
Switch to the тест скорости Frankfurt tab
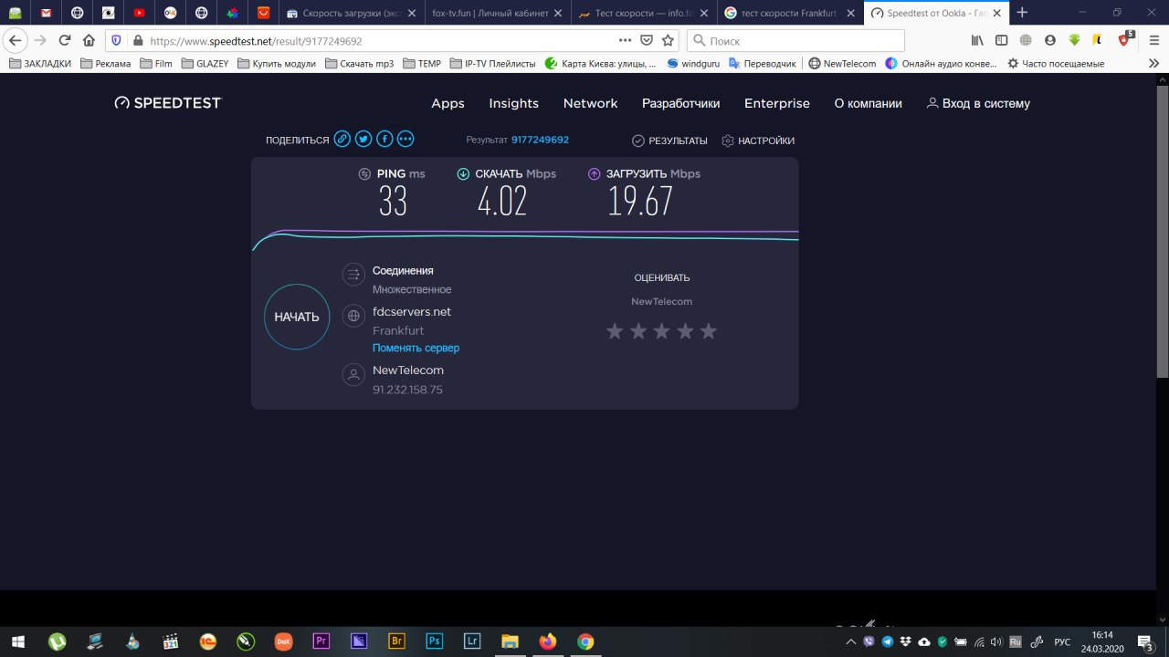tap(790, 13)
